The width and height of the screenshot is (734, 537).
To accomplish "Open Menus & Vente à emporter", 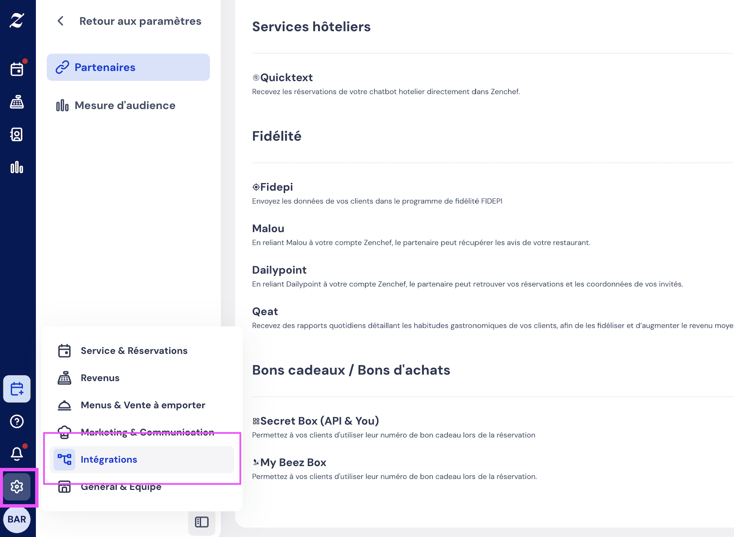I will (142, 405).
